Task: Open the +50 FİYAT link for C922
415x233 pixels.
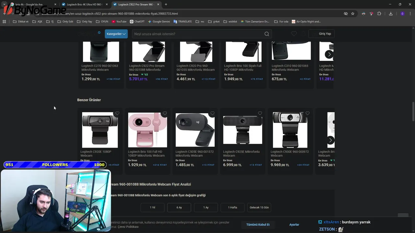Action: pyautogui.click(x=162, y=79)
